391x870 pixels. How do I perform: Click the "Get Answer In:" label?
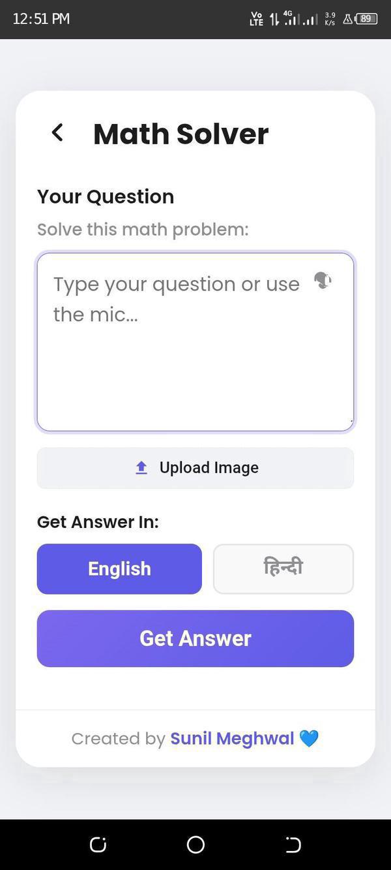(x=98, y=521)
